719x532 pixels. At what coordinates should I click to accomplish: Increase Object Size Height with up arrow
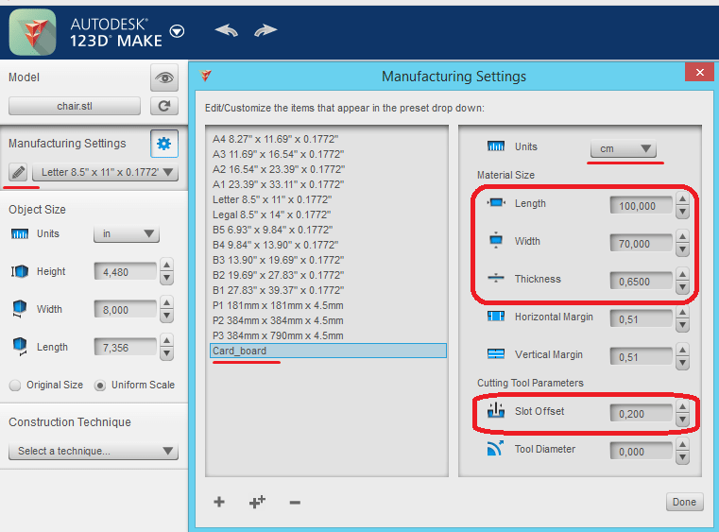click(x=167, y=266)
